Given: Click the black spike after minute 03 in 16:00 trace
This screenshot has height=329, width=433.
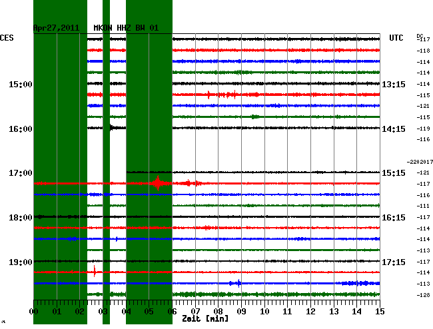Looking at the screenshot, I should (111, 127).
